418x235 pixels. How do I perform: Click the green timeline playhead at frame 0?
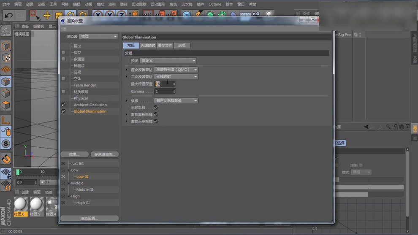click(x=18, y=172)
